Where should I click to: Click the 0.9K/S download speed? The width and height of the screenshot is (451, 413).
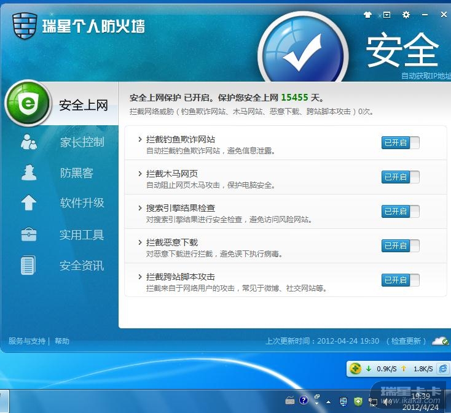click(386, 369)
